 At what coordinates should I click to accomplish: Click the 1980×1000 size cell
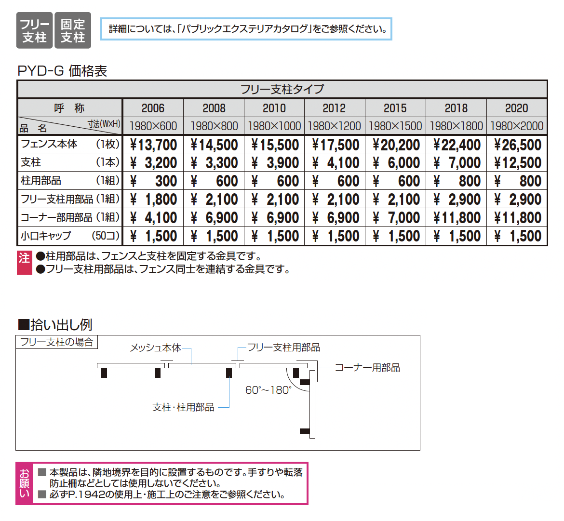[274, 126]
